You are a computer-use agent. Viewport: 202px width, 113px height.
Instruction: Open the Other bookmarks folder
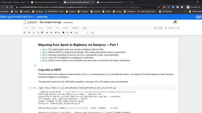pyautogui.click(x=195, y=12)
